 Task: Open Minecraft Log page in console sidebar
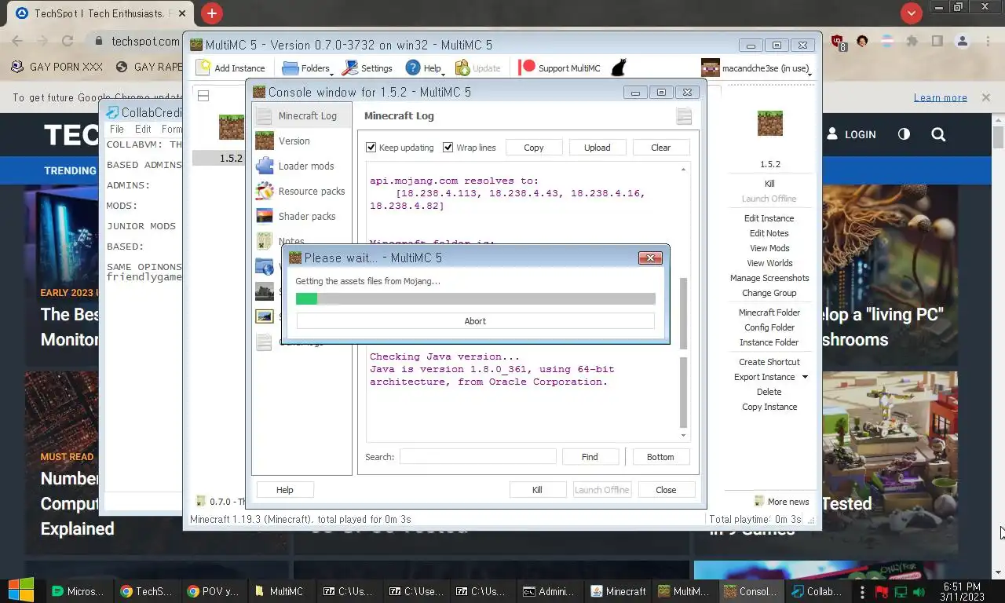[301, 115]
